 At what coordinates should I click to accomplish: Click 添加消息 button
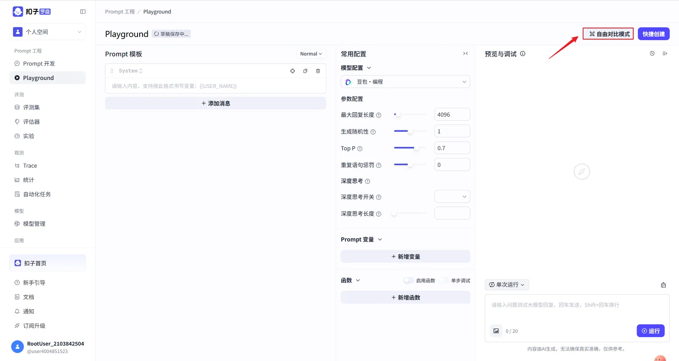click(216, 103)
